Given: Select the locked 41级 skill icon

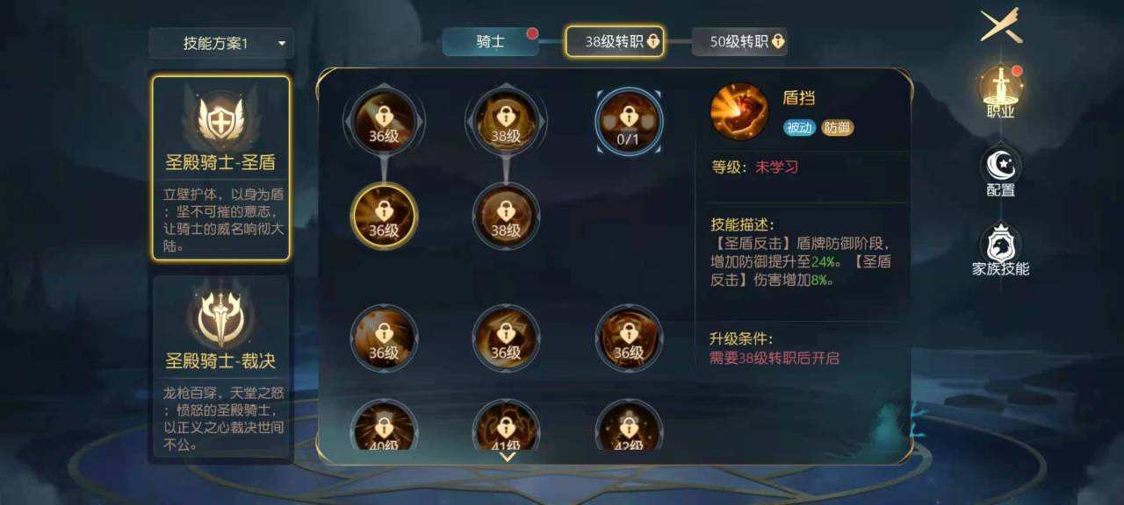Looking at the screenshot, I should tap(506, 427).
